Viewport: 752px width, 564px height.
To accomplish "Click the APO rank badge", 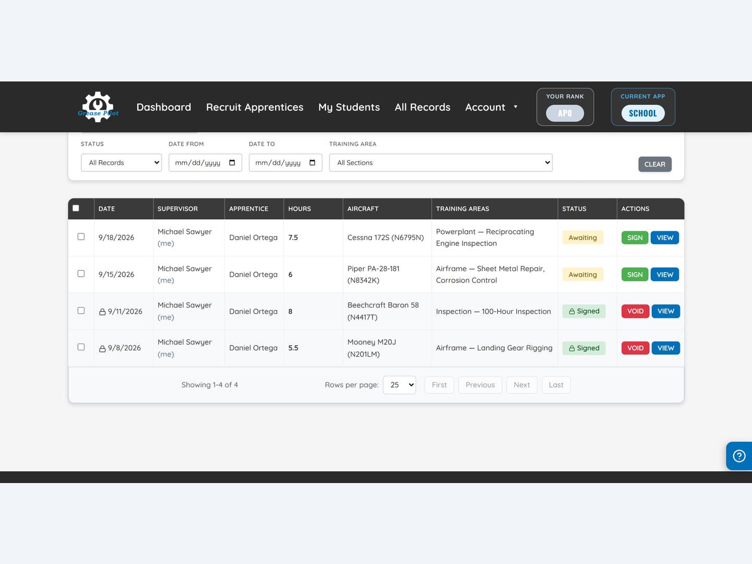I will pos(565,113).
